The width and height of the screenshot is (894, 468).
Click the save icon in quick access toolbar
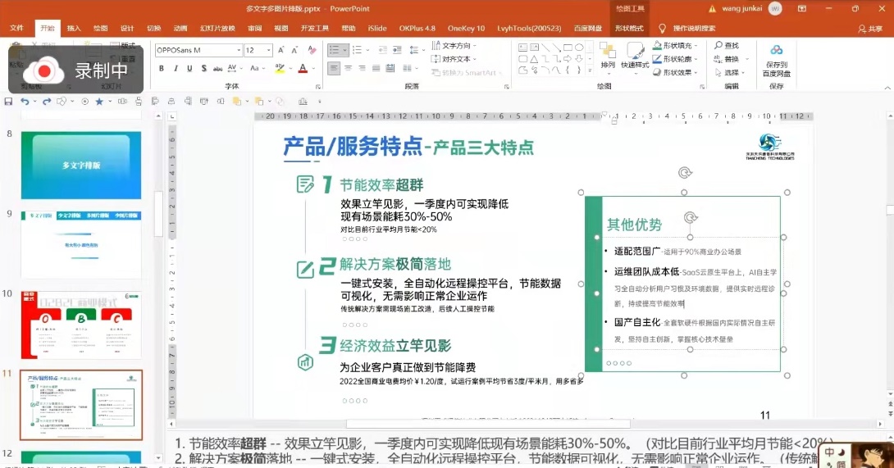(x=9, y=102)
